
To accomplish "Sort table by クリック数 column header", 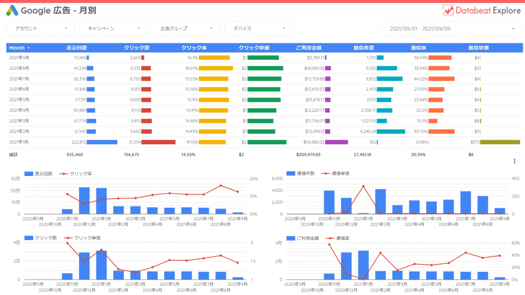I will pos(136,48).
